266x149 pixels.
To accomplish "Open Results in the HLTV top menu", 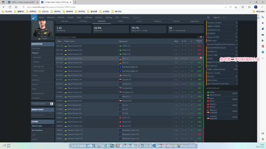I will tap(61, 18).
